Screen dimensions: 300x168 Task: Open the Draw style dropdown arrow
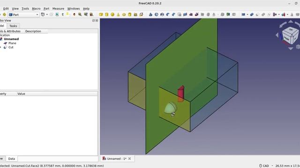pyautogui.click(x=47, y=14)
